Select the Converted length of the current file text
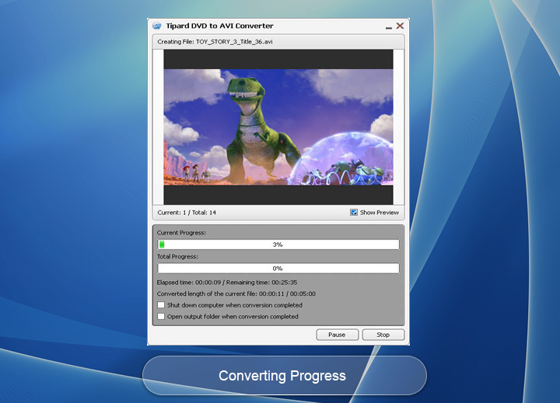Image resolution: width=560 pixels, height=403 pixels. (x=236, y=294)
